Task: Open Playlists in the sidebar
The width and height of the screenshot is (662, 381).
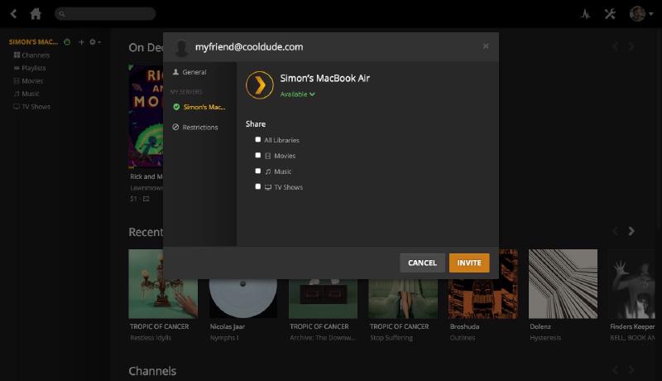Action: point(30,68)
